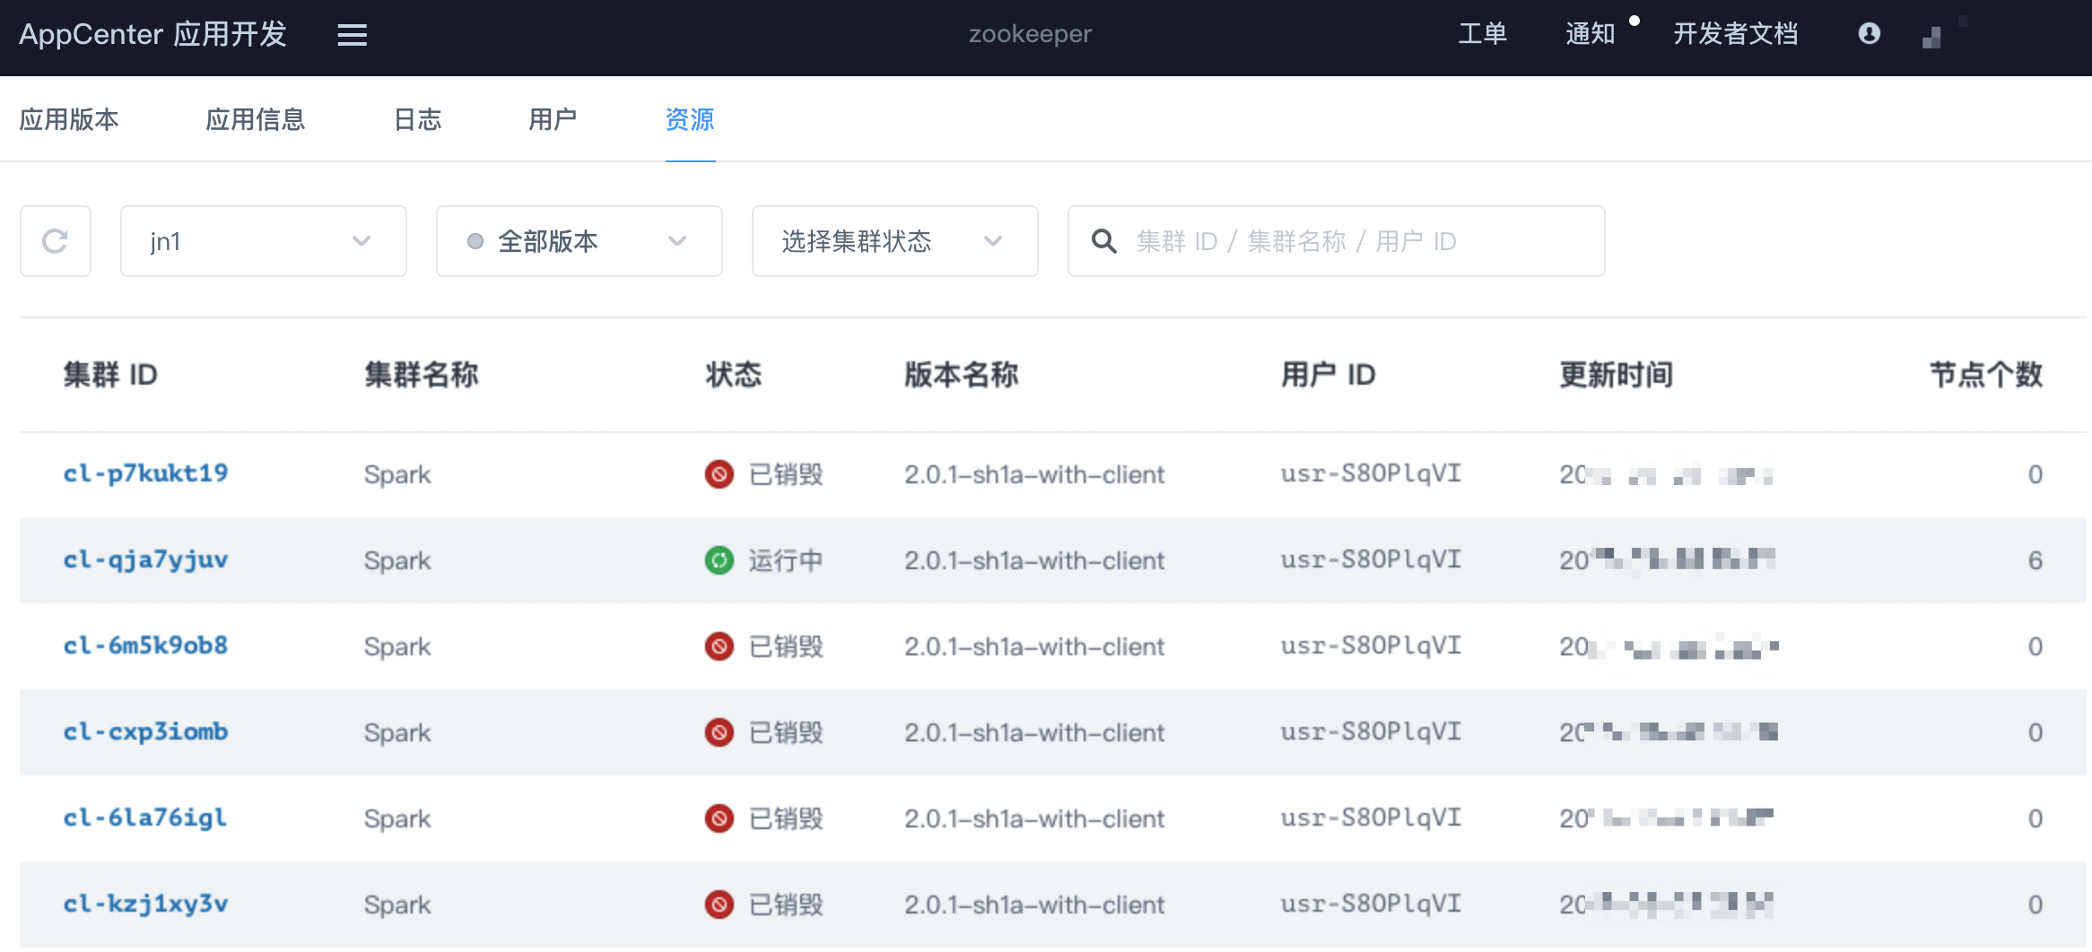
Task: Click the refresh icon button
Action: [x=56, y=241]
